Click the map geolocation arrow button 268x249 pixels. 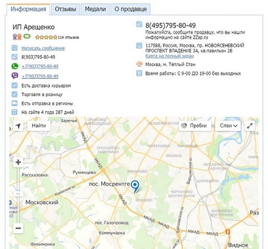[18, 126]
